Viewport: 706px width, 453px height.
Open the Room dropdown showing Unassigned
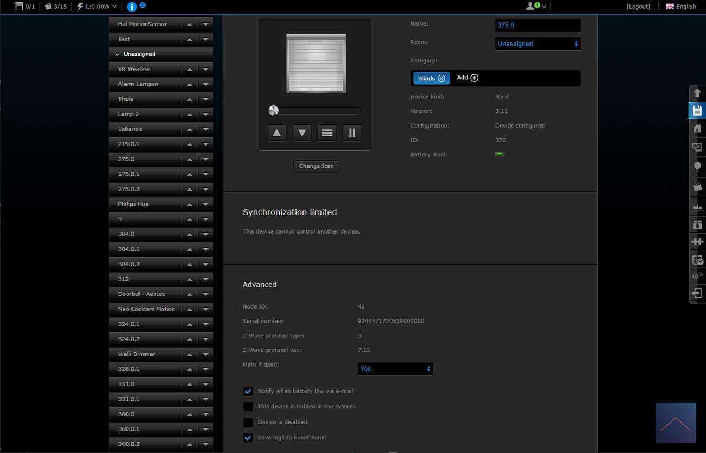click(x=537, y=43)
